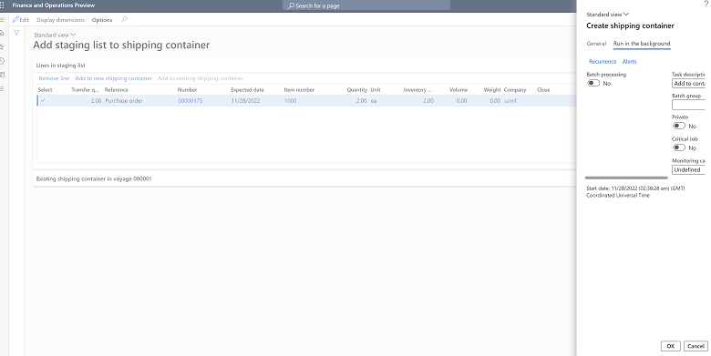Select Run in the background tab

[x=642, y=44]
